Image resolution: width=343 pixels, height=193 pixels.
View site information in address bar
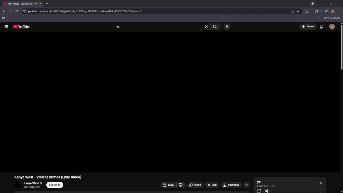coord(24,11)
